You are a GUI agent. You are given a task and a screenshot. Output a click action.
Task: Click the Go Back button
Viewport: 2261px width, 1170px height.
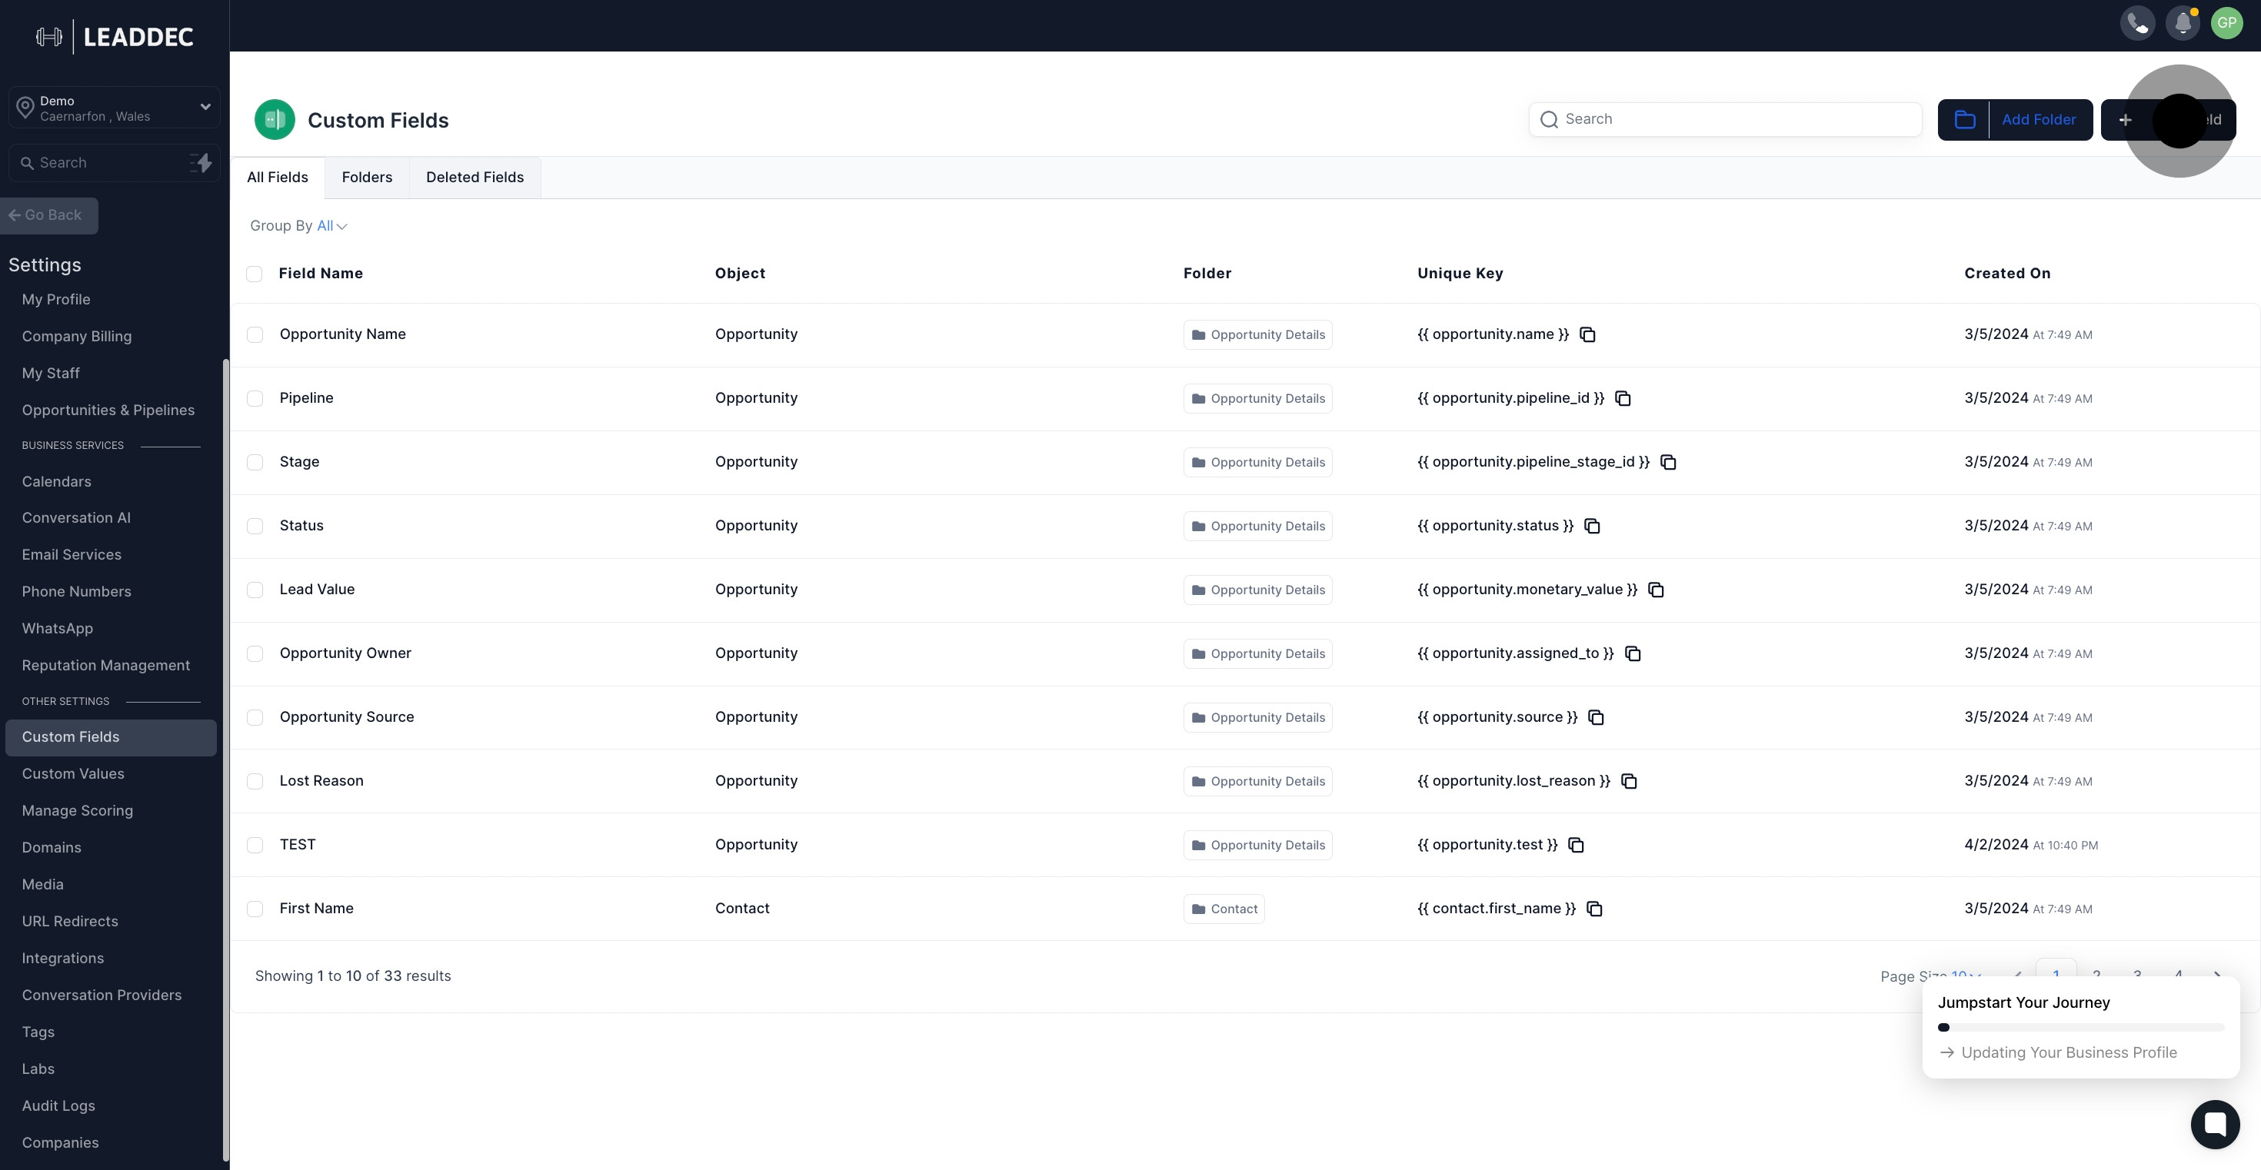tap(48, 216)
